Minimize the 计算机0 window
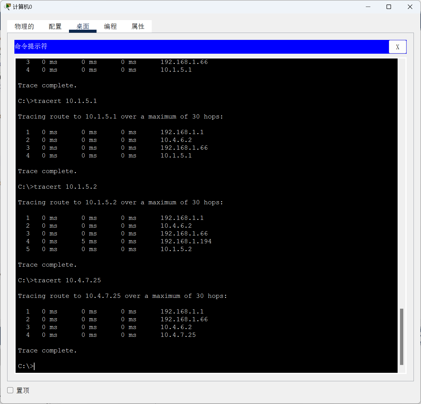 point(368,7)
